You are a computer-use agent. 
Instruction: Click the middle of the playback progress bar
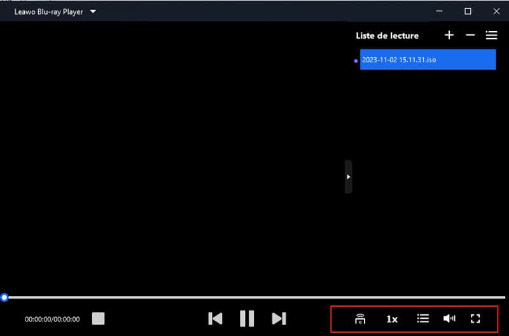coord(254,297)
